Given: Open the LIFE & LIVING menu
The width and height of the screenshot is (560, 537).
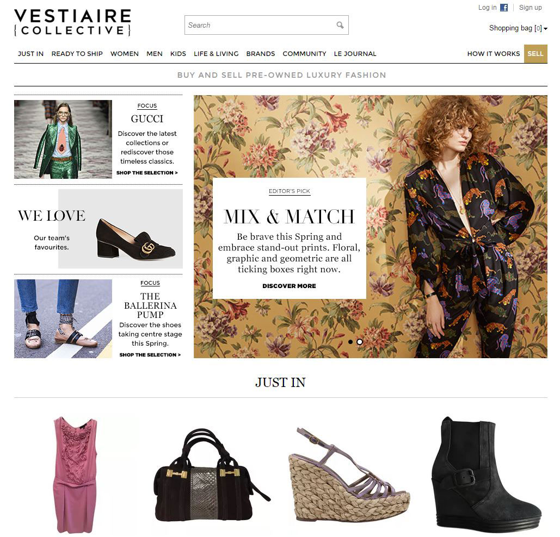Looking at the screenshot, I should tap(216, 53).
